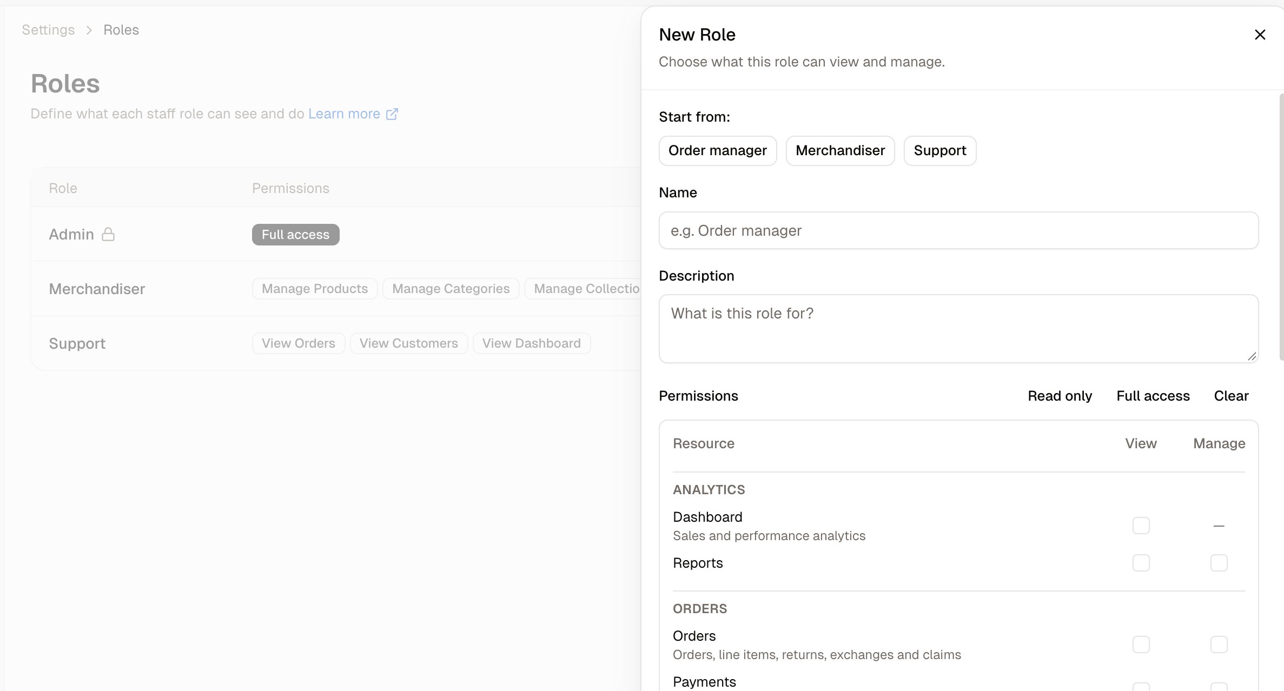Click the New Role panel scrollbar
The height and width of the screenshot is (691, 1284).
pyautogui.click(x=1281, y=227)
